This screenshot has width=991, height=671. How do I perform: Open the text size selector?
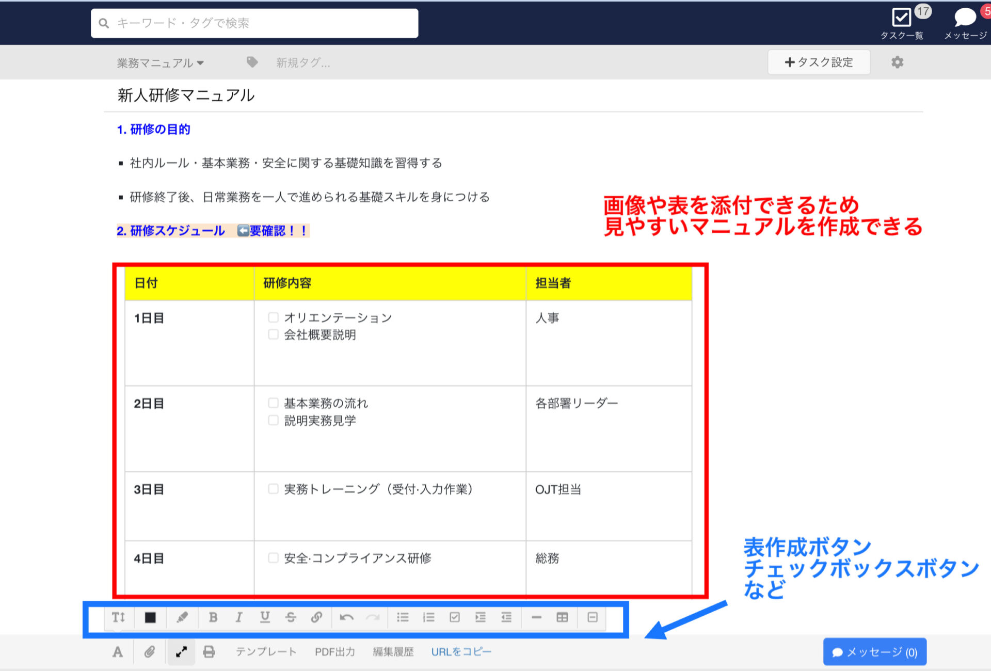[x=118, y=617]
